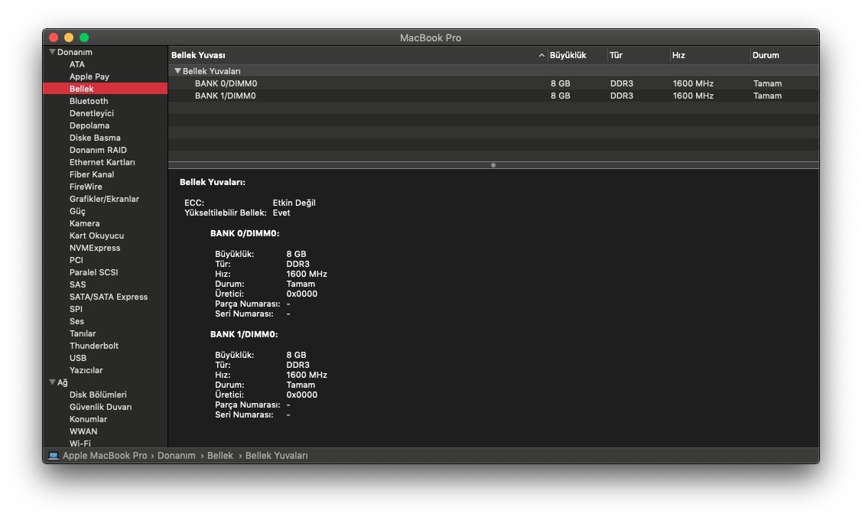
Task: Open Denetleyici in the sidebar
Action: coord(91,113)
